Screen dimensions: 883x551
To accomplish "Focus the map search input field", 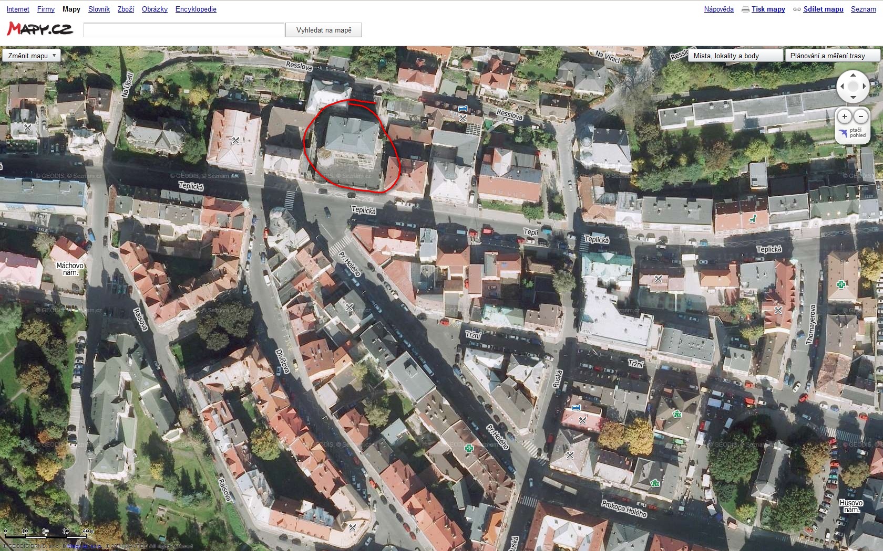I will [184, 30].
